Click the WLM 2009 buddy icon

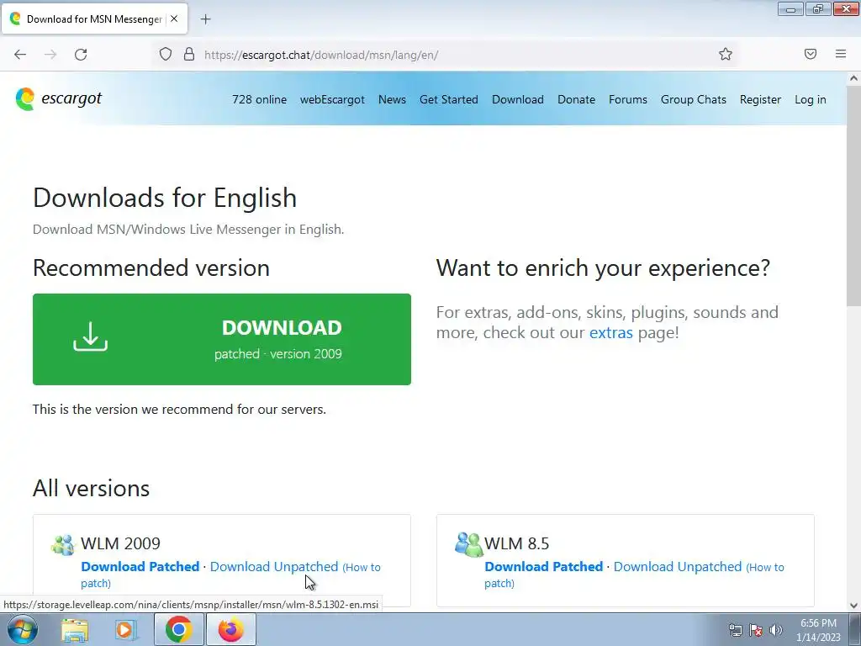click(63, 544)
